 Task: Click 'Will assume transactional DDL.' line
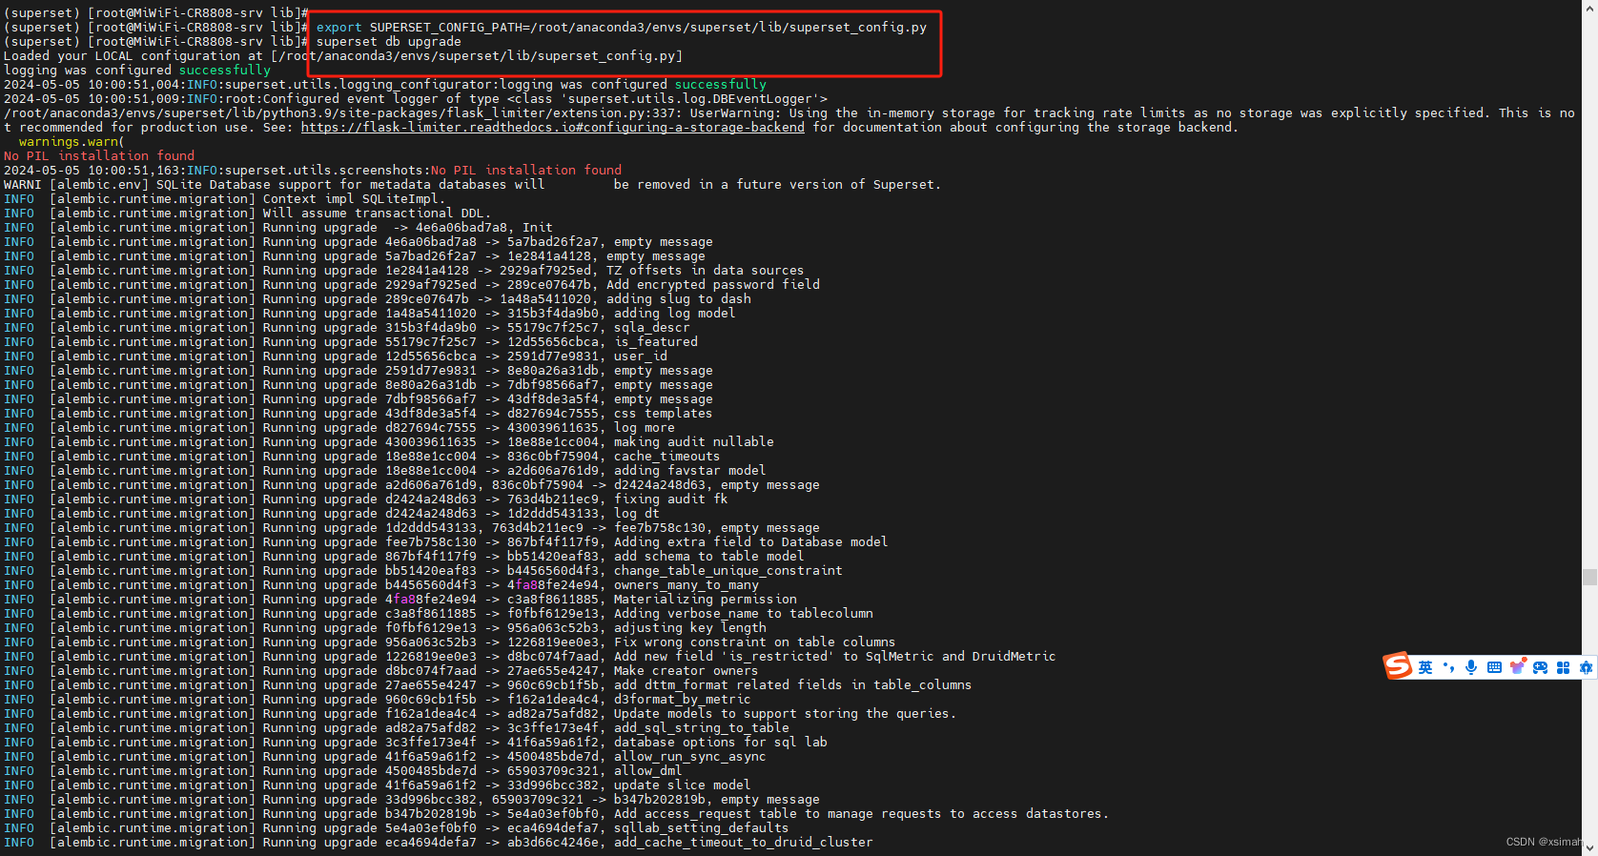pos(248,213)
